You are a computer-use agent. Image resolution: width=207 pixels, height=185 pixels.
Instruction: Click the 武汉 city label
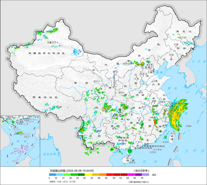[x=144, y=107]
